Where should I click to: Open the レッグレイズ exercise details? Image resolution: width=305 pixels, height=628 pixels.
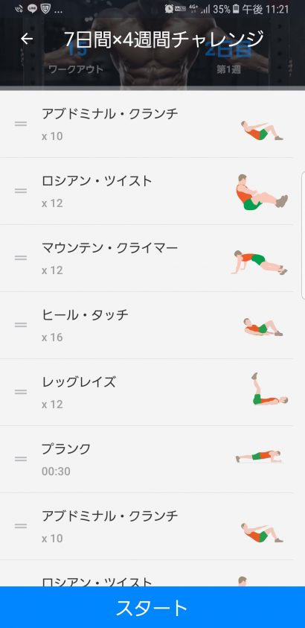[147, 392]
